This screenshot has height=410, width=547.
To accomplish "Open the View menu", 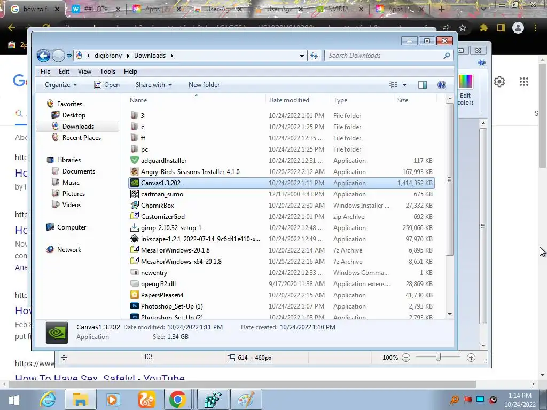I will [x=84, y=72].
